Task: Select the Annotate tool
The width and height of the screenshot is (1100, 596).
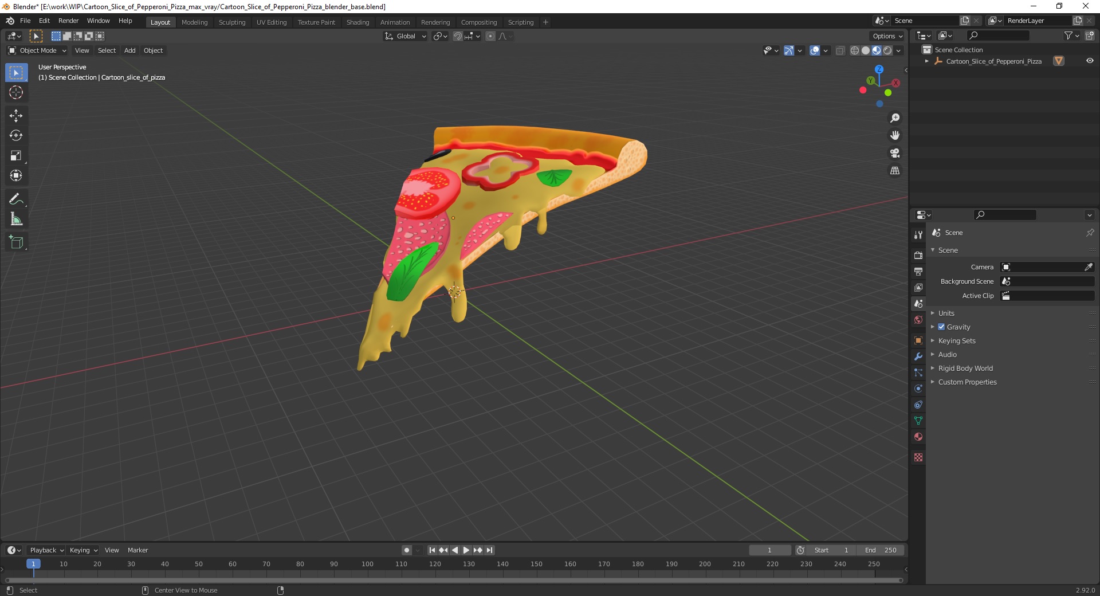Action: tap(16, 199)
